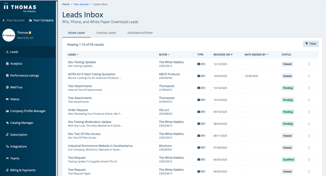Open actions menu for Order Request lead
Viewport: 326px width, 176px height.
point(309,112)
